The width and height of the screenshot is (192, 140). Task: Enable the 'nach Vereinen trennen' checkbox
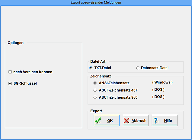coord(10,72)
